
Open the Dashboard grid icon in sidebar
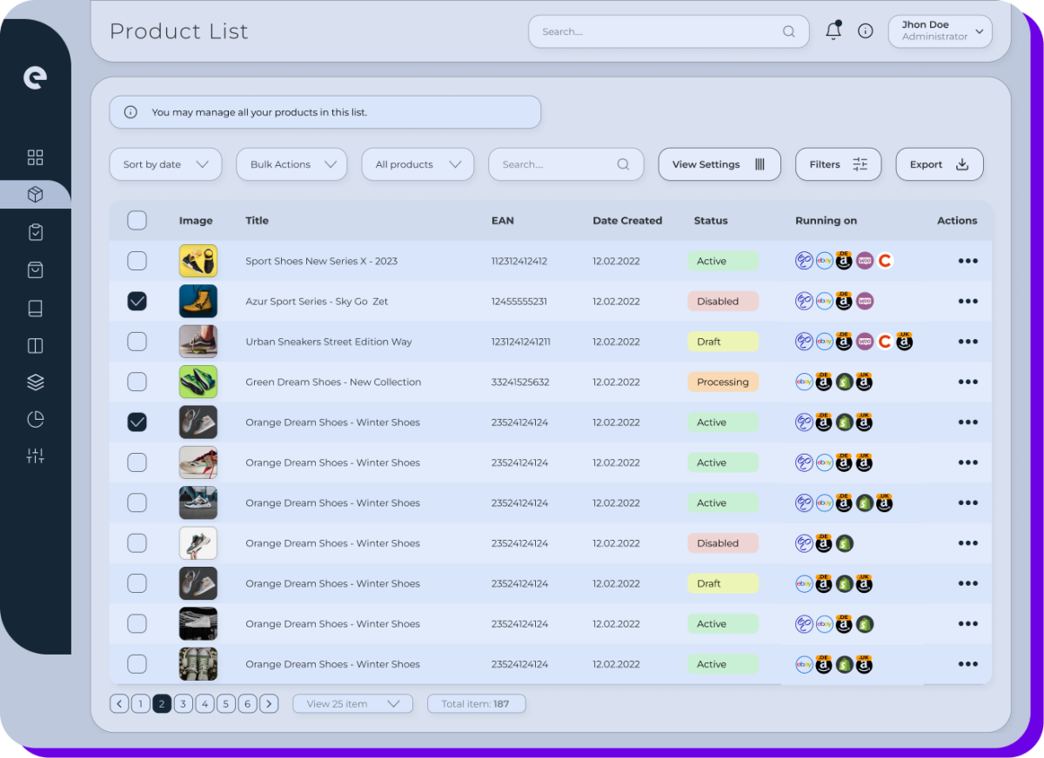click(x=35, y=157)
